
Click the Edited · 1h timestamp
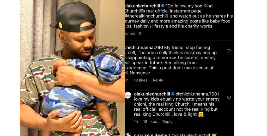pos(134,33)
